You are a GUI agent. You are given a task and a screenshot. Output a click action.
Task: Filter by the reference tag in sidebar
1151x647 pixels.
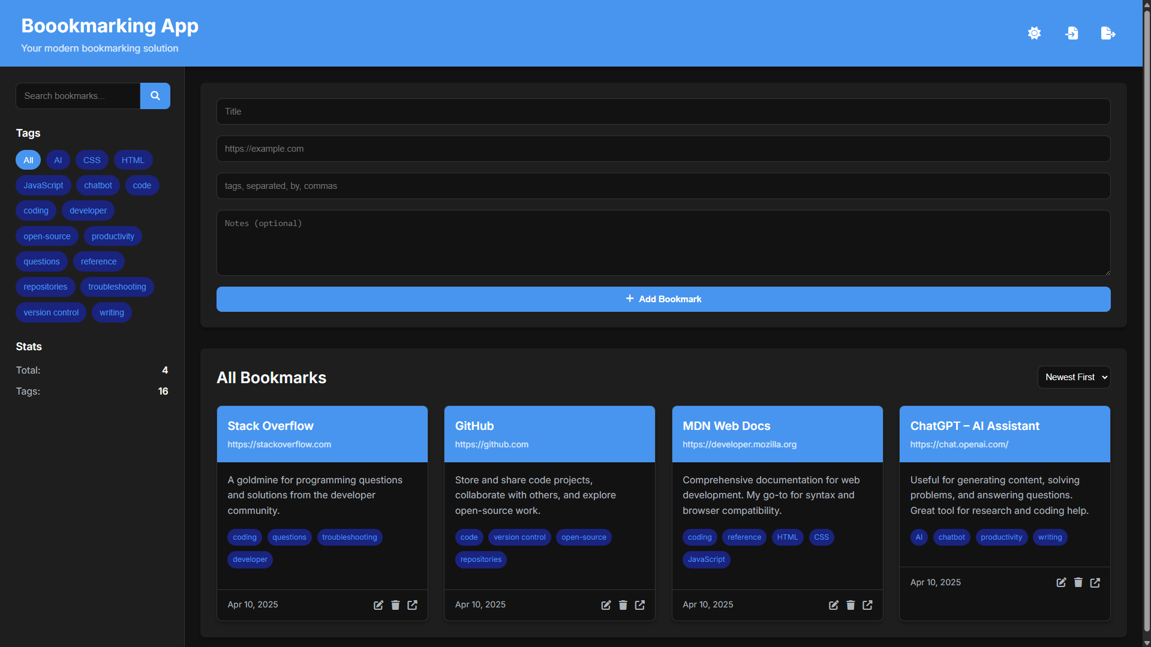click(x=99, y=261)
